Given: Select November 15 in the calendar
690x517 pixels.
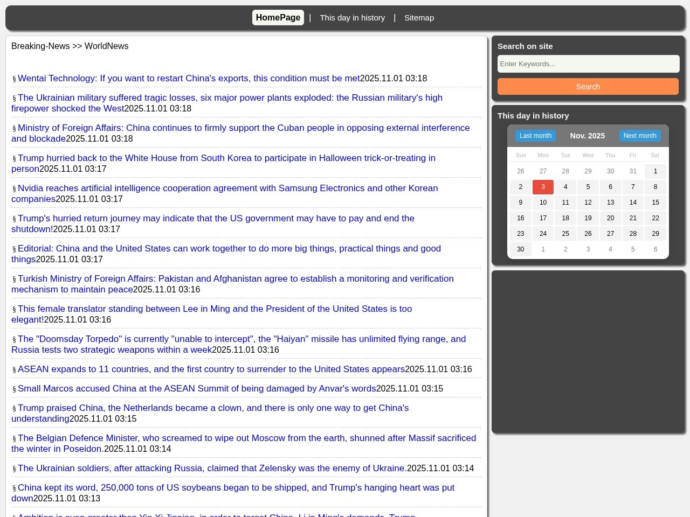Looking at the screenshot, I should (x=655, y=202).
